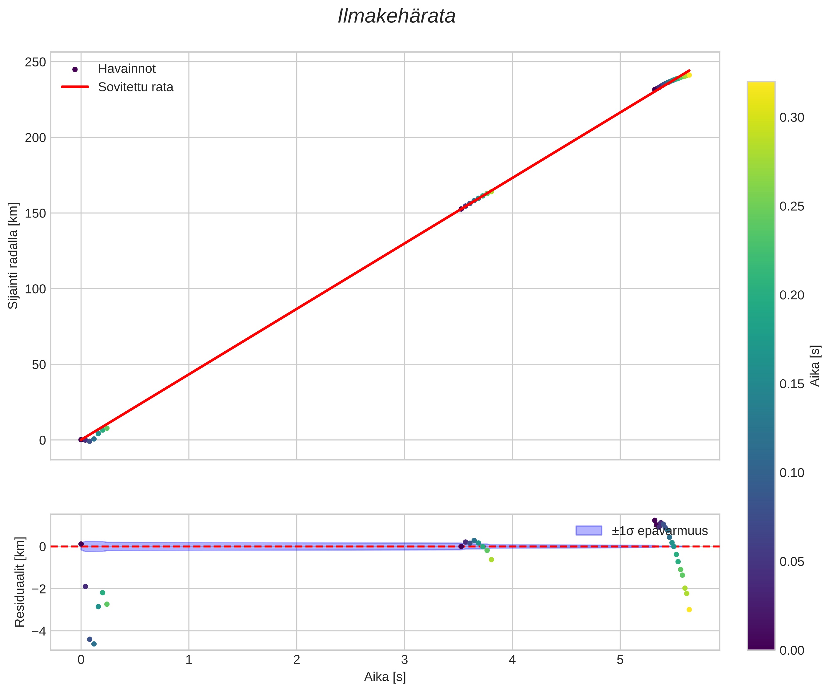The width and height of the screenshot is (829, 691).
Task: Click the Sovitettu rata red legend line
Action: [75, 87]
